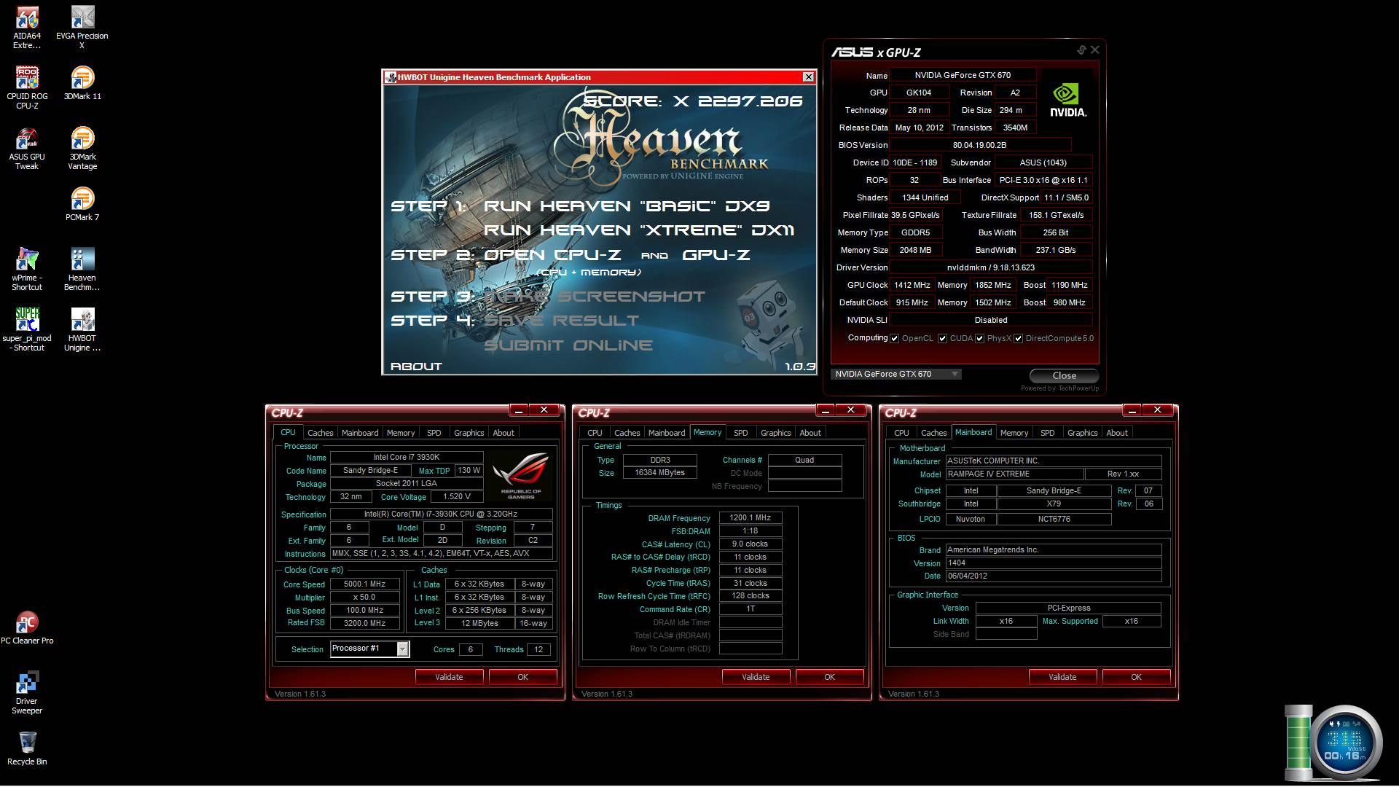The width and height of the screenshot is (1399, 787).
Task: Open Mainboard tab in CPU-Z CPU window
Action: tap(360, 433)
